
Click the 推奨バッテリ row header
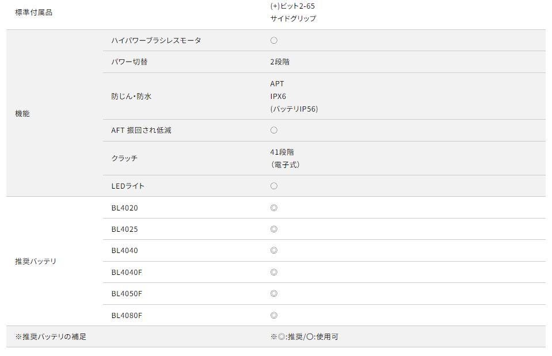(36, 261)
